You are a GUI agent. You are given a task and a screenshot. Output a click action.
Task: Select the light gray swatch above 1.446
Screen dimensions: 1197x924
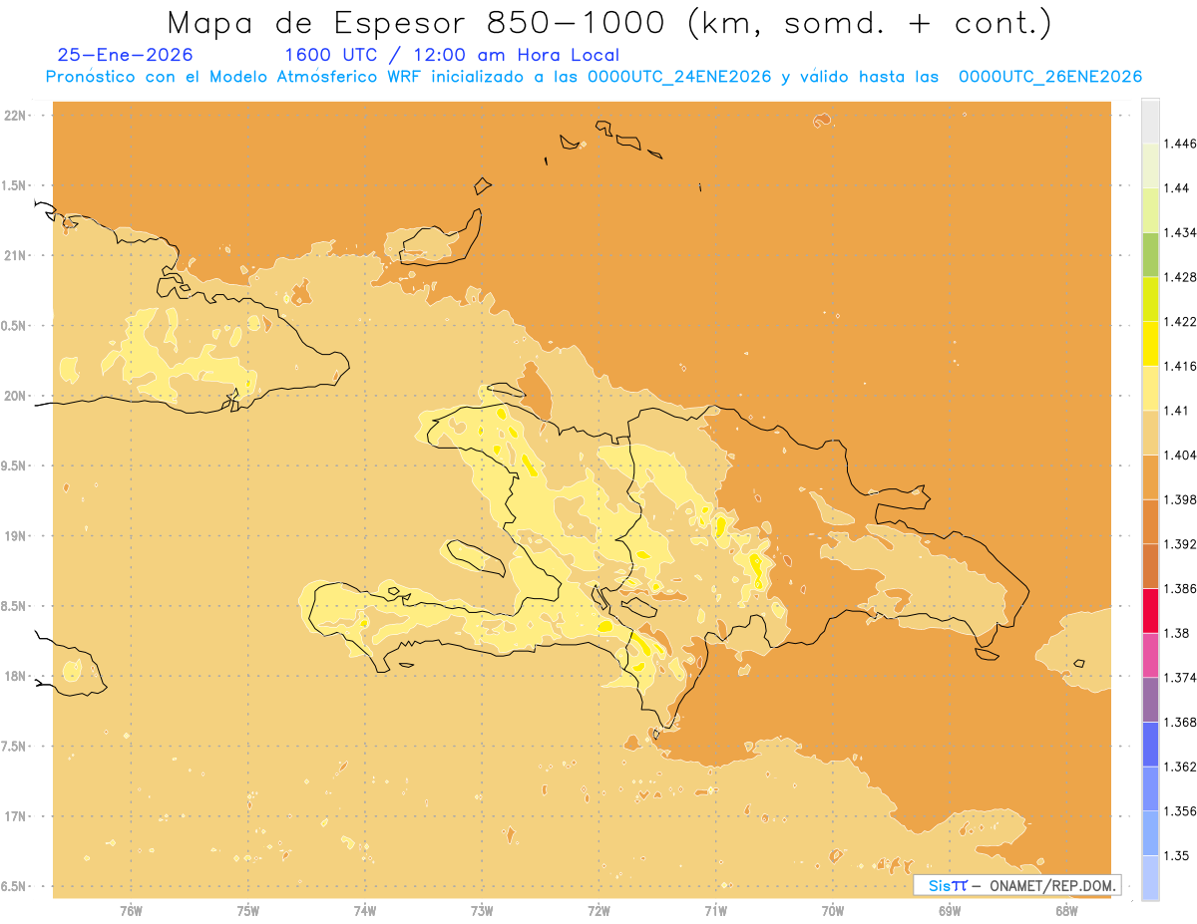(1150, 121)
